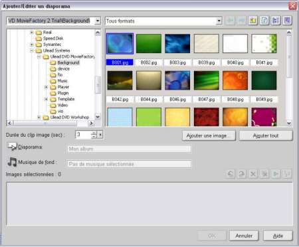Click the list view toolbar icon
This screenshot has width=299, height=247.
[x=287, y=21]
